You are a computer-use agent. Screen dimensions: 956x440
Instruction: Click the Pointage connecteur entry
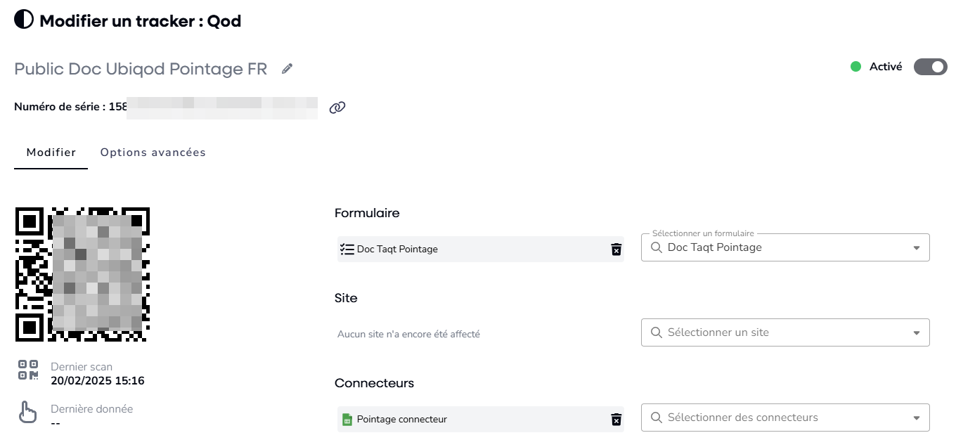[x=402, y=420]
